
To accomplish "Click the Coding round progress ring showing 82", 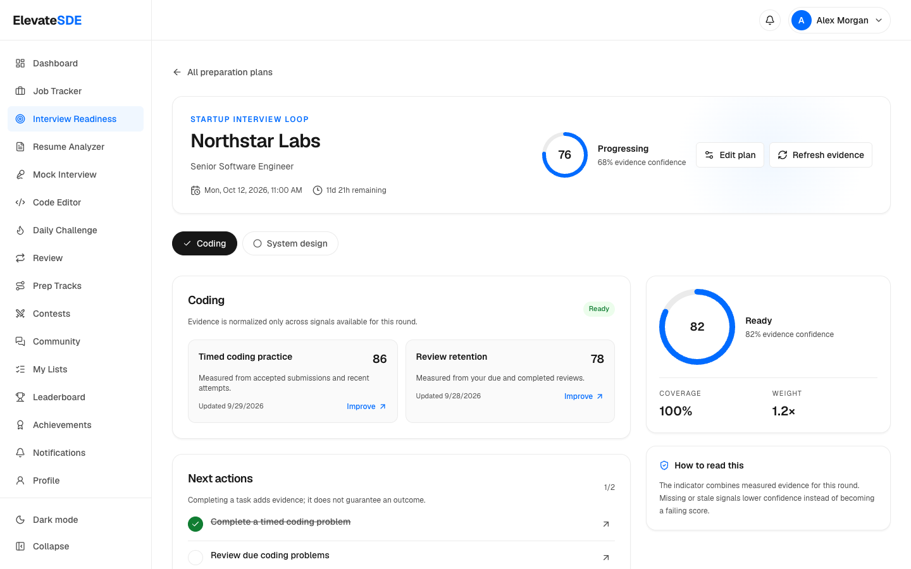I will click(697, 327).
